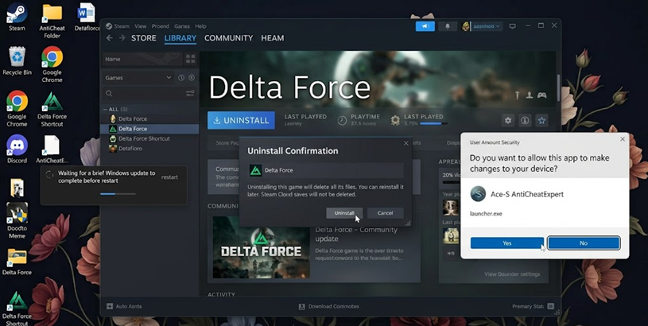Select the highlighted Delta Force library entry

coord(149,129)
